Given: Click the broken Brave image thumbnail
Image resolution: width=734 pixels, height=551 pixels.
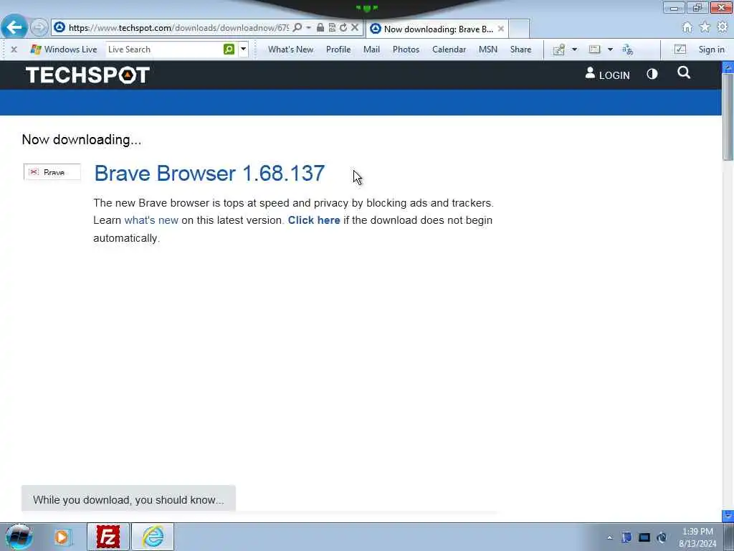Looking at the screenshot, I should tap(52, 172).
